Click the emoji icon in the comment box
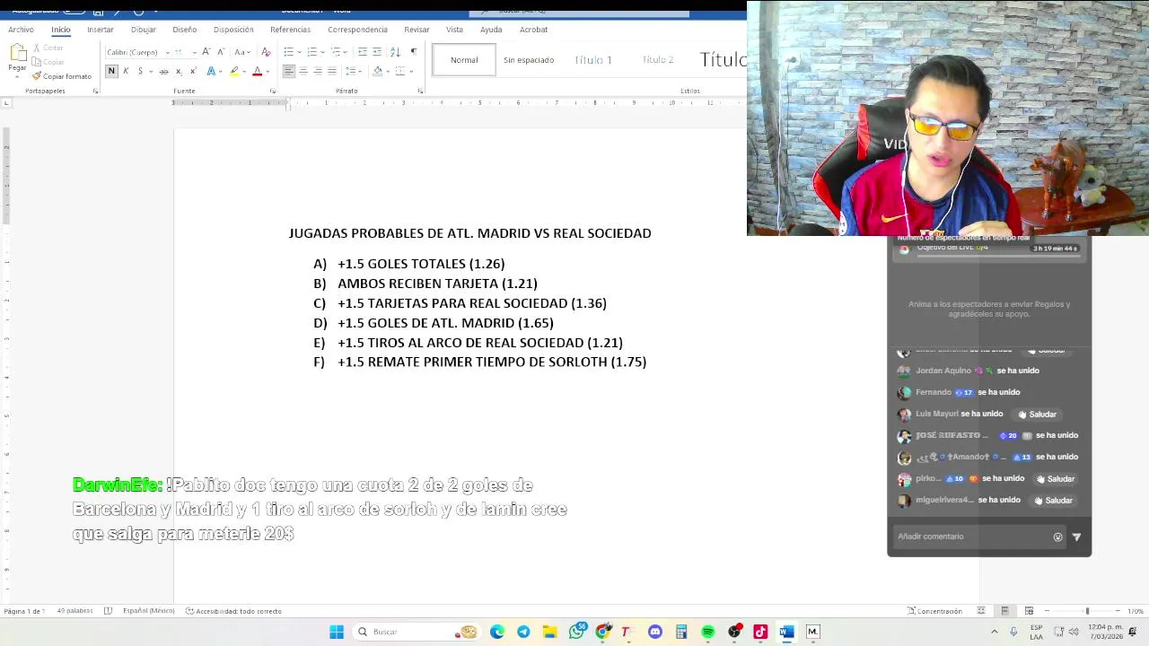The height and width of the screenshot is (646, 1149). (x=1057, y=537)
